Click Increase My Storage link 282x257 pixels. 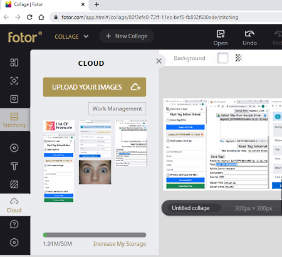pos(120,244)
